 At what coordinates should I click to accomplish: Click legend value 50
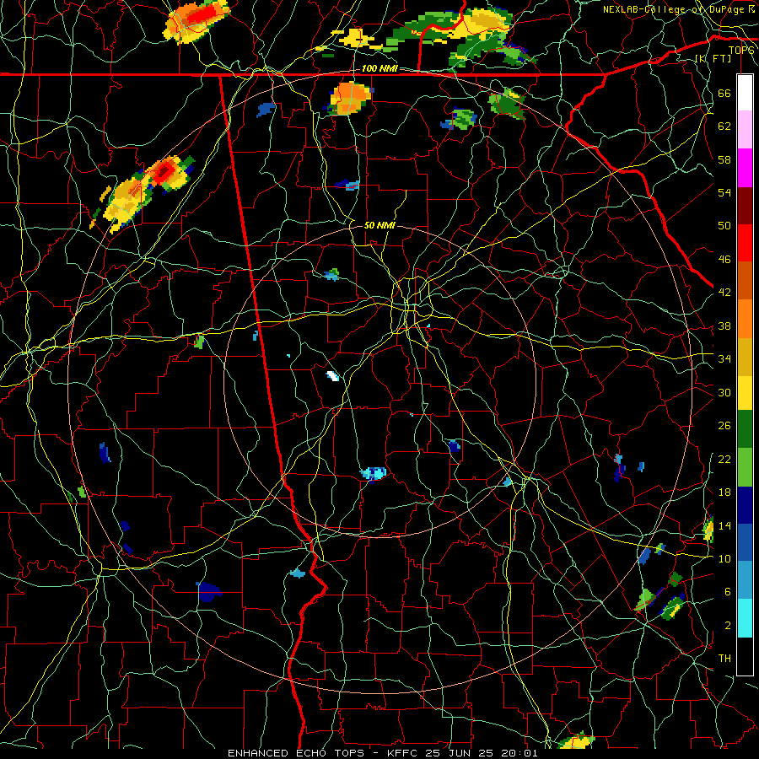click(x=724, y=225)
